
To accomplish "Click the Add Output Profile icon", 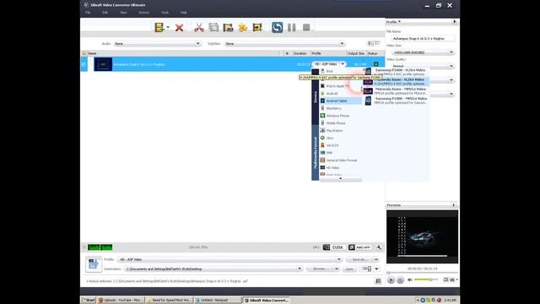I will (257, 28).
